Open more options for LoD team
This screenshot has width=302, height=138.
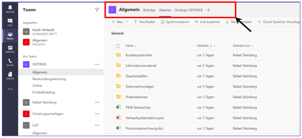point(97,125)
